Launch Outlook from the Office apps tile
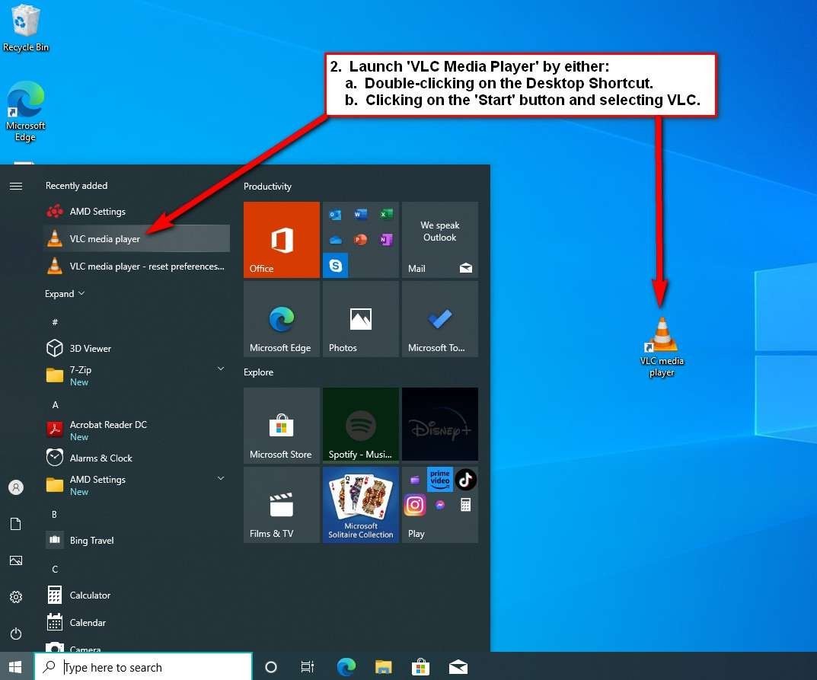 click(335, 214)
